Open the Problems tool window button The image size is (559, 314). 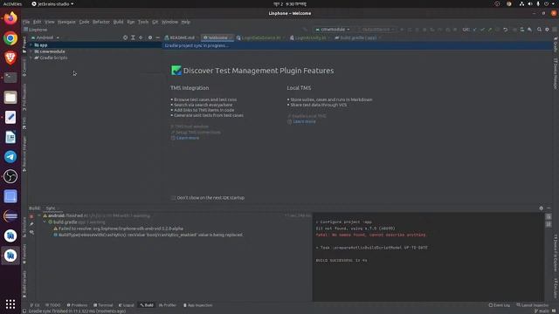coord(77,305)
